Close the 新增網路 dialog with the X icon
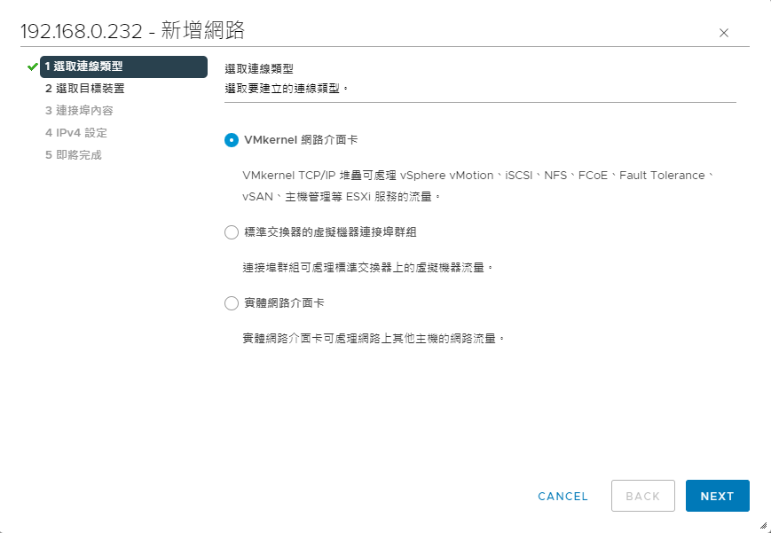771x533 pixels. pyautogui.click(x=723, y=33)
